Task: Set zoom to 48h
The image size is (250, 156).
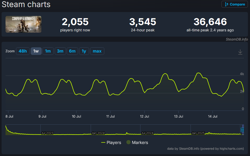Action: tap(23, 51)
